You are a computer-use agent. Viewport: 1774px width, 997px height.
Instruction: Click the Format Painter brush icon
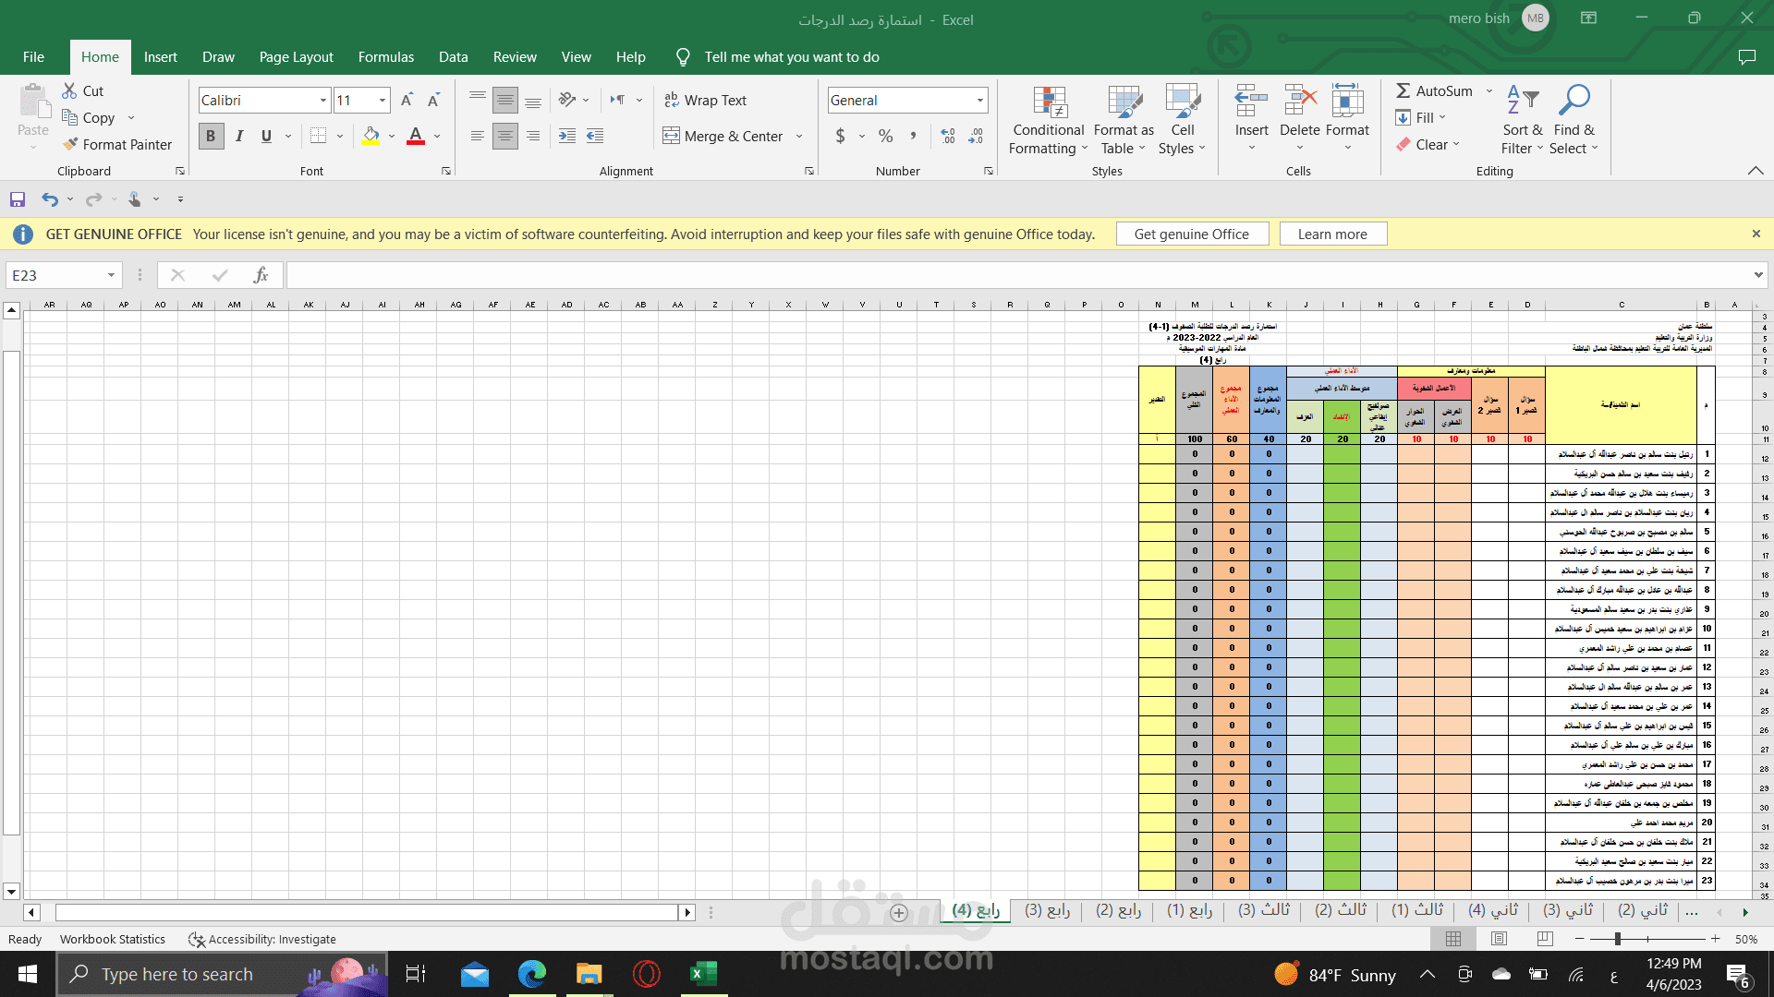(x=70, y=144)
